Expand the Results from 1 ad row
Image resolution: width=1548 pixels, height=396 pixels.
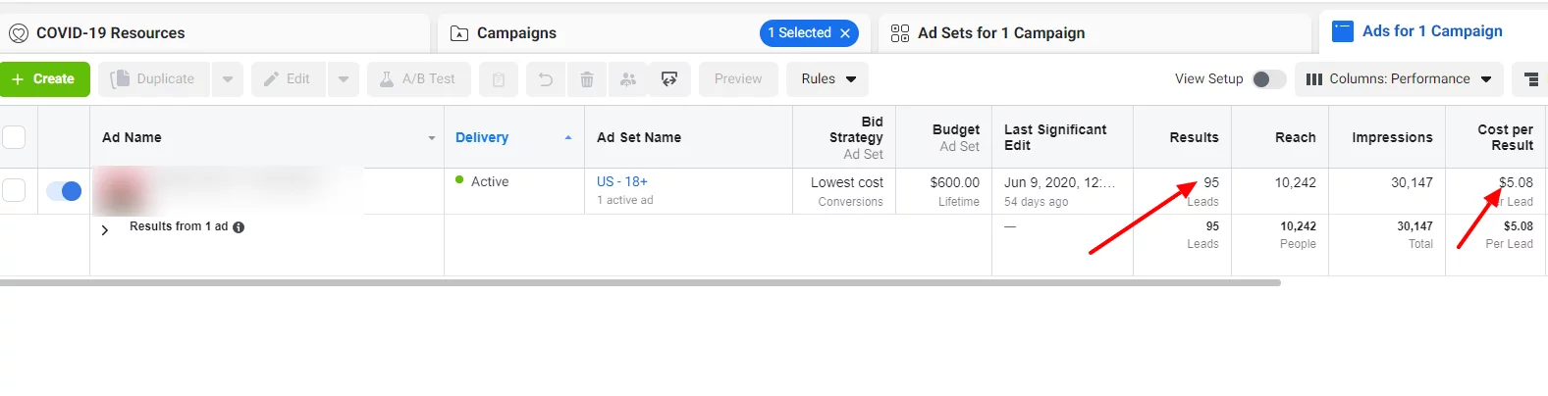(x=105, y=230)
